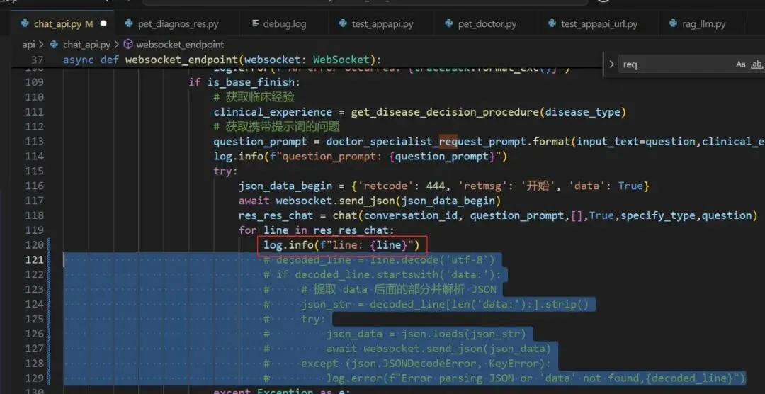Click 'get_disease_decision_procedure' on line 111
The height and width of the screenshot is (394, 765).
point(445,112)
